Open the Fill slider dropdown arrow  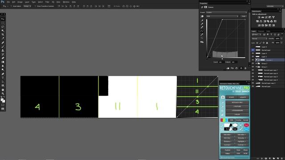281,43
